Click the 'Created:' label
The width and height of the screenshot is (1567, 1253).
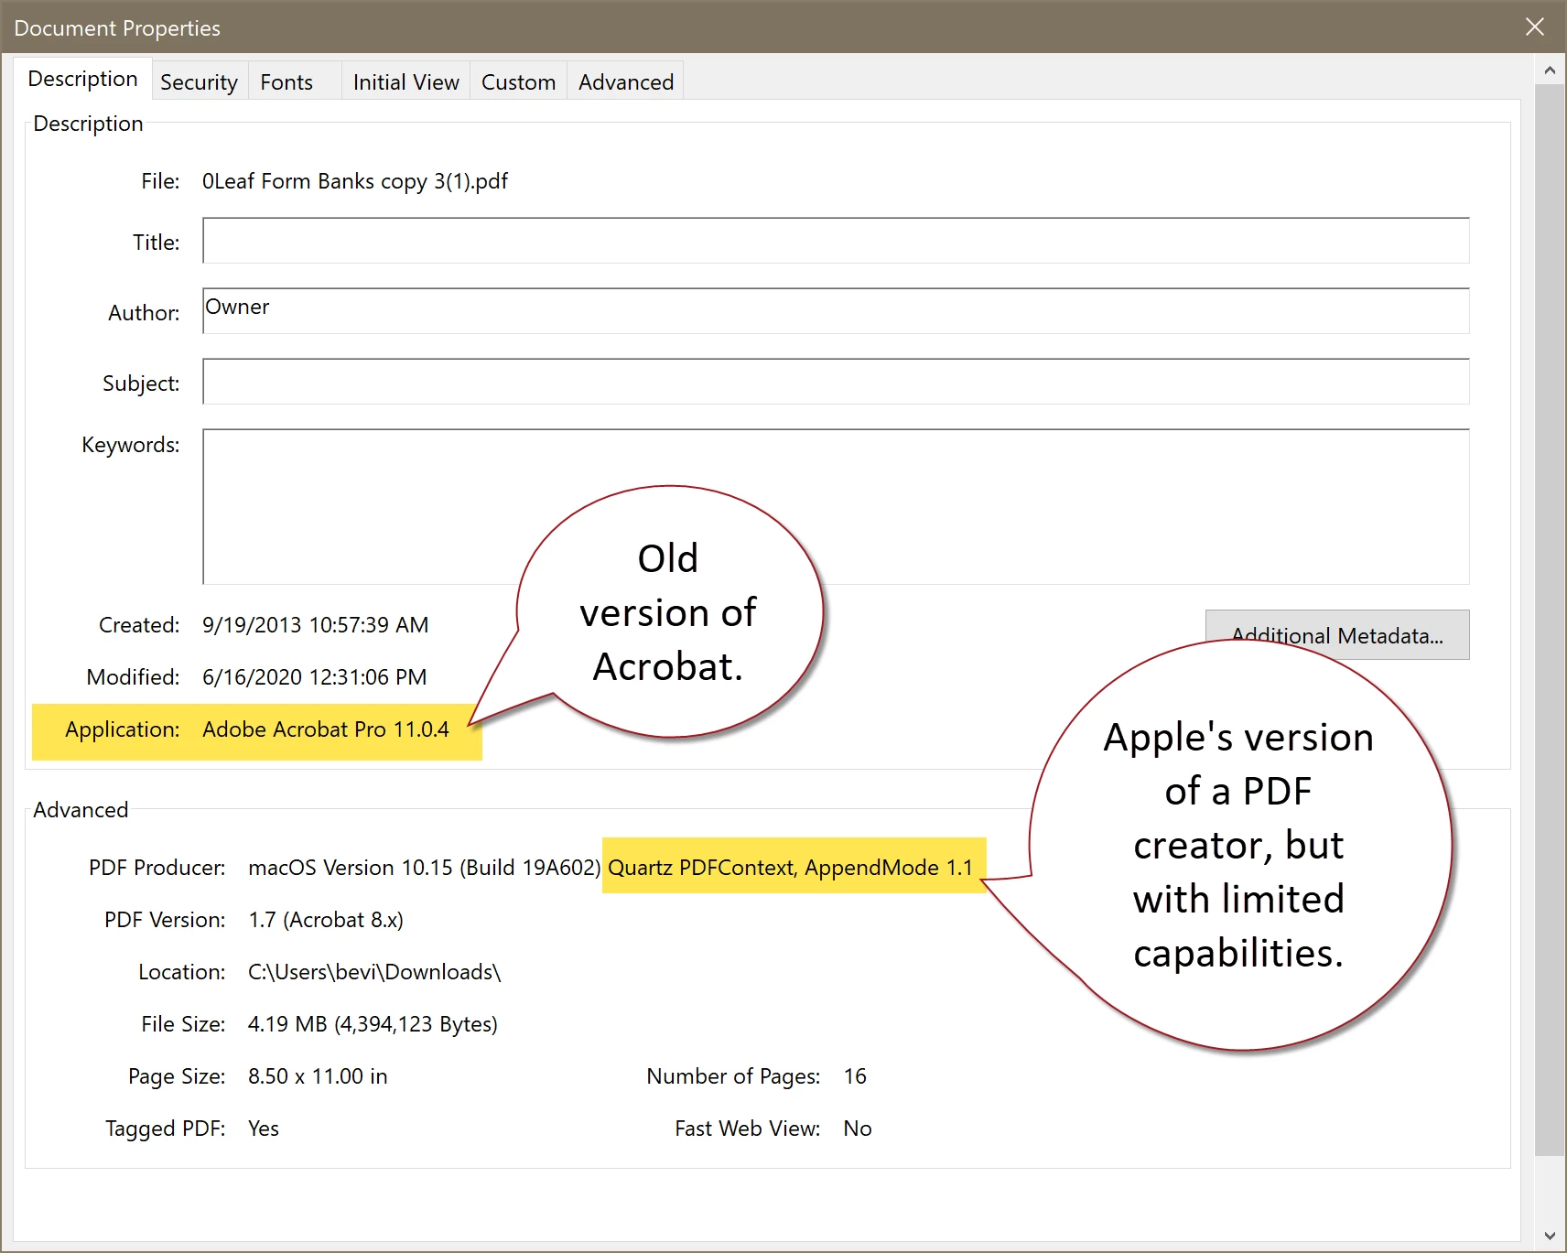click(139, 625)
